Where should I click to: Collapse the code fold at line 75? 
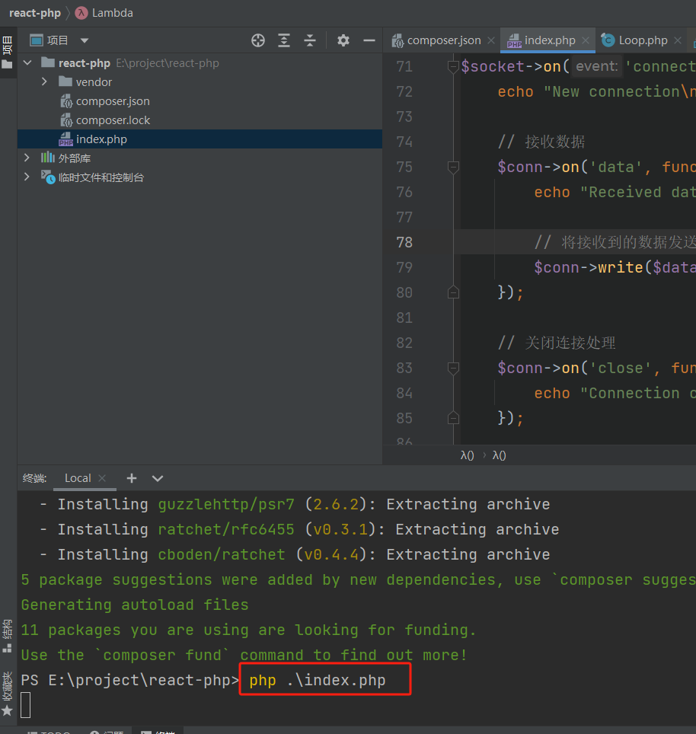[x=453, y=167]
